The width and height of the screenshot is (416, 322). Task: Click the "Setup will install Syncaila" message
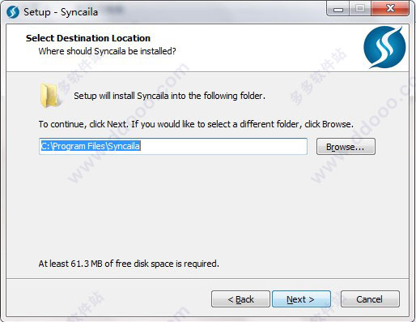point(169,96)
